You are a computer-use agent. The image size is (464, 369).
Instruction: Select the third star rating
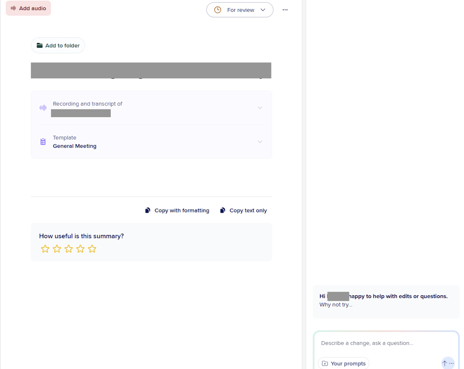click(x=69, y=249)
